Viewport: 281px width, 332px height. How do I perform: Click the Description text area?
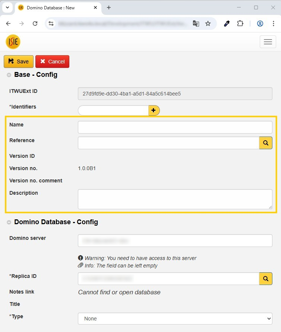[175, 199]
